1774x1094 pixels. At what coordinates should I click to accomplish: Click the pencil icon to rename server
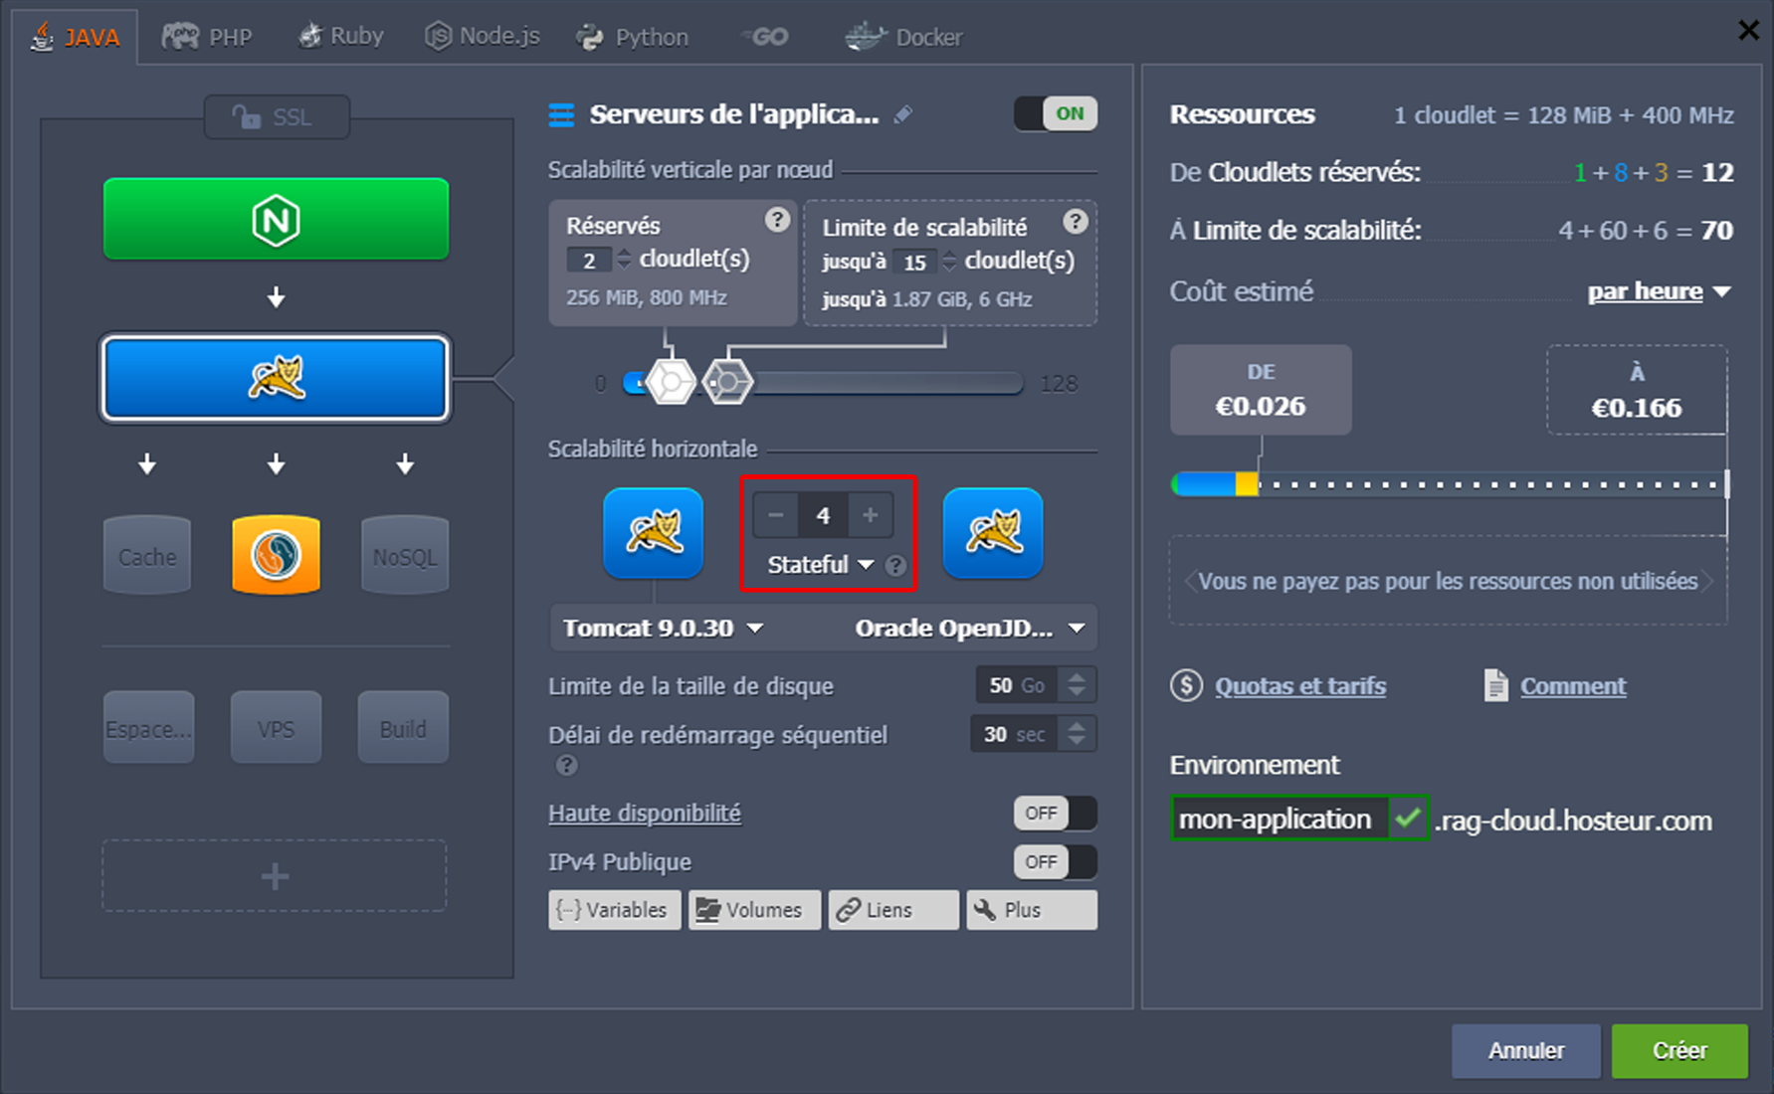[902, 115]
